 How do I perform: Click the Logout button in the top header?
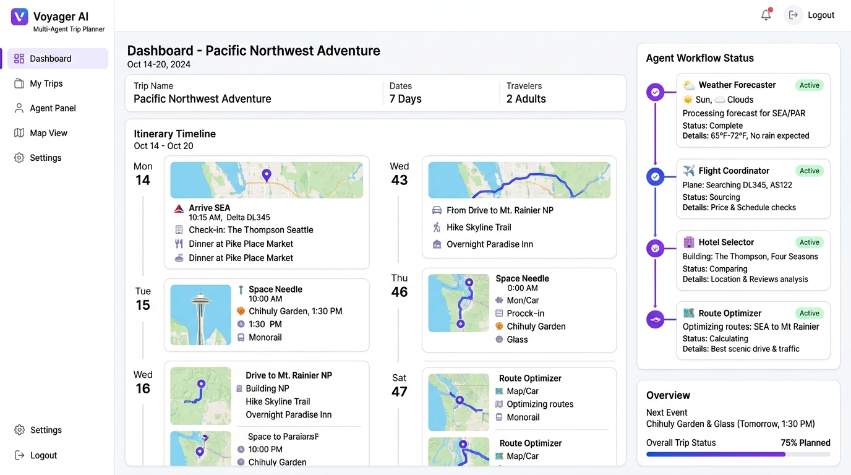811,15
